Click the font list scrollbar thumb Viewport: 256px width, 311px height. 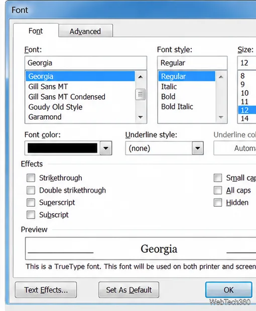click(x=141, y=94)
